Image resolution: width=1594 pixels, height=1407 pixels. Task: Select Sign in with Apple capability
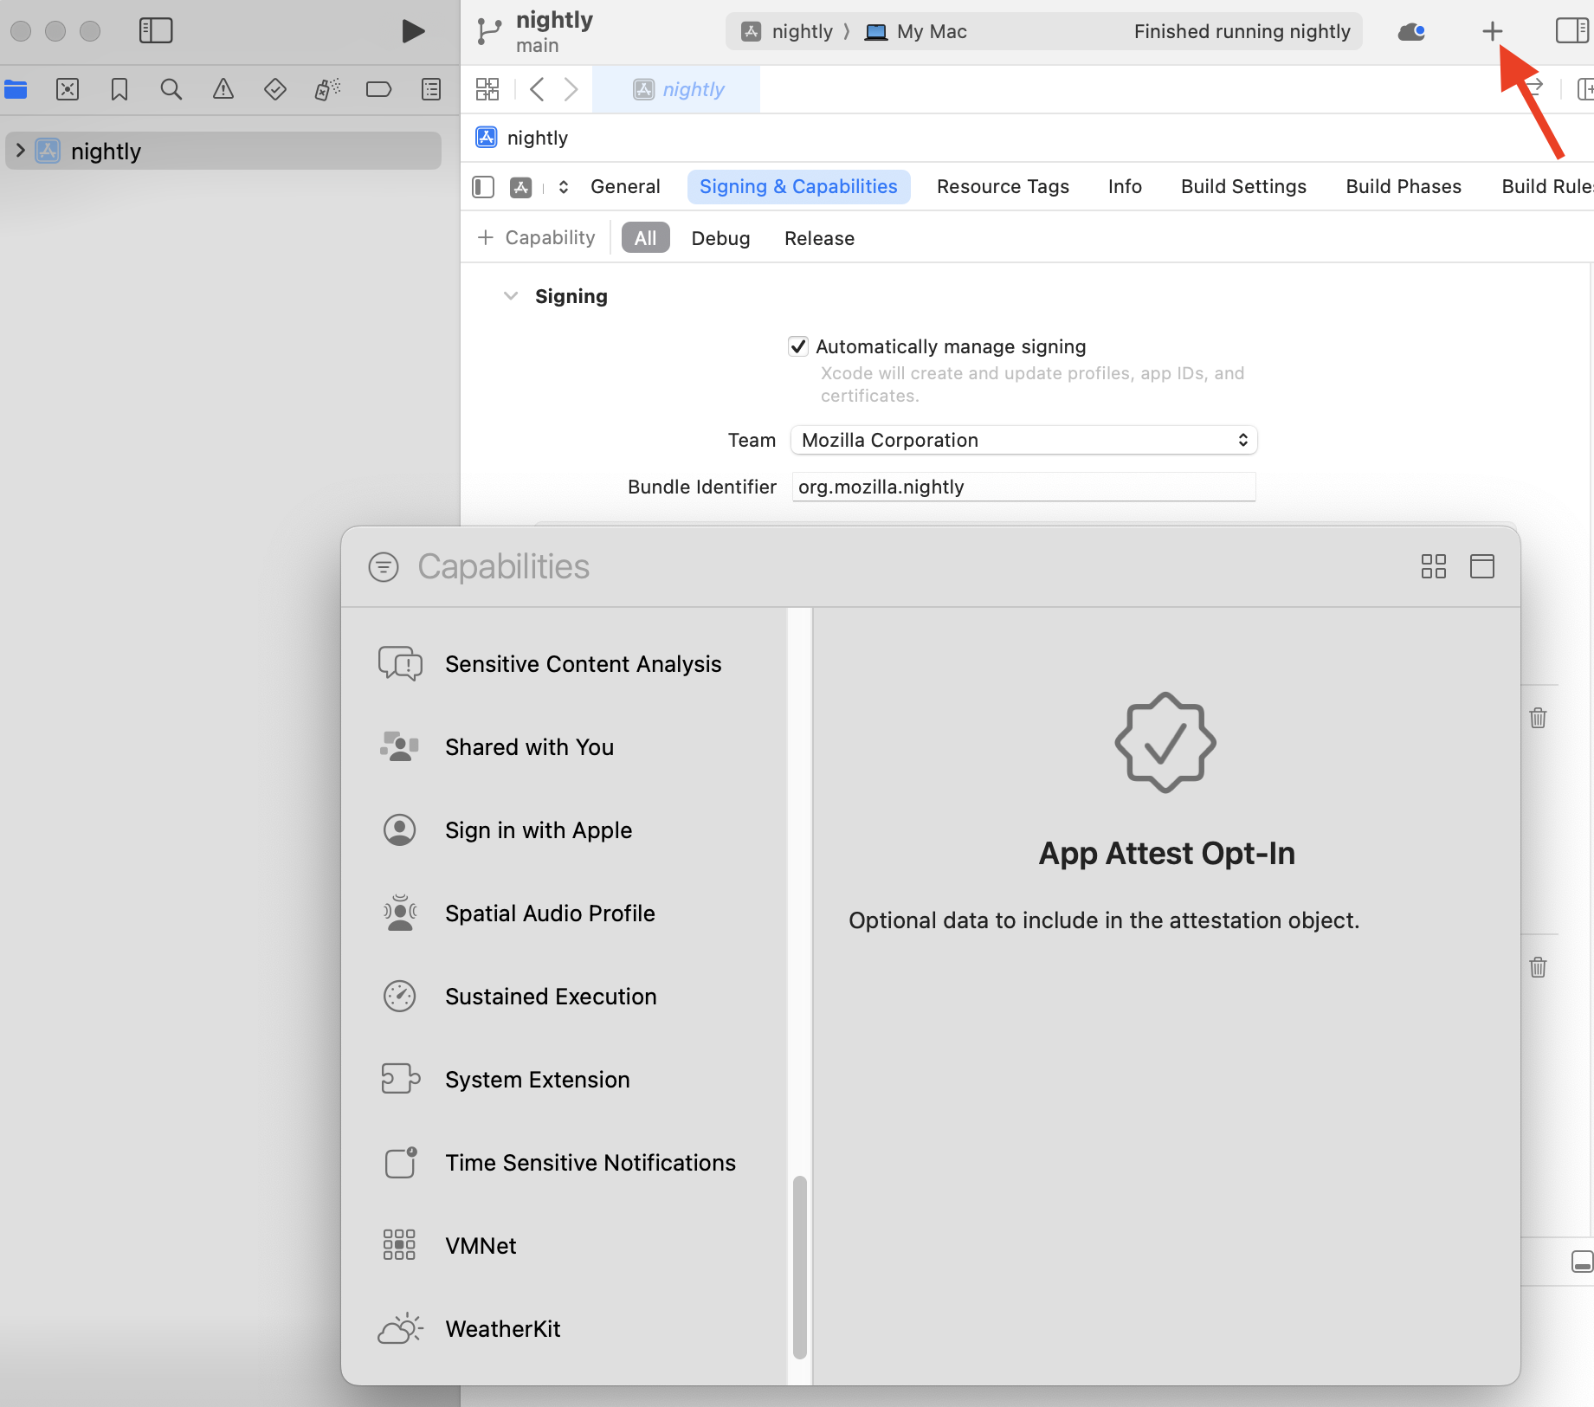point(538,830)
